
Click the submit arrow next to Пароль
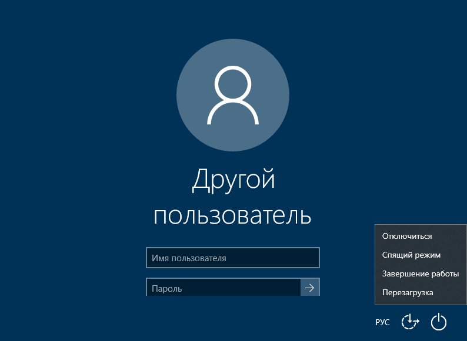point(310,287)
